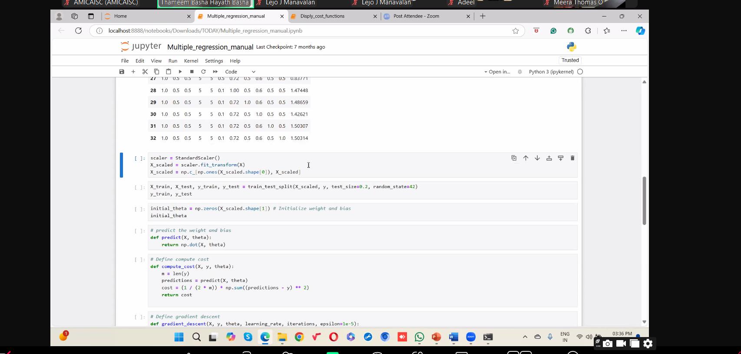The width and height of the screenshot is (741, 354).
Task: Open the File menu
Action: [x=125, y=61]
